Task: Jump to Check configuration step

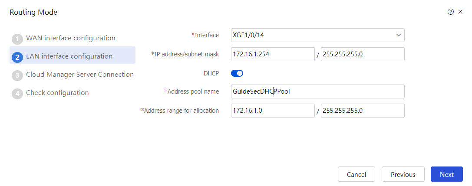Action: pyautogui.click(x=57, y=92)
